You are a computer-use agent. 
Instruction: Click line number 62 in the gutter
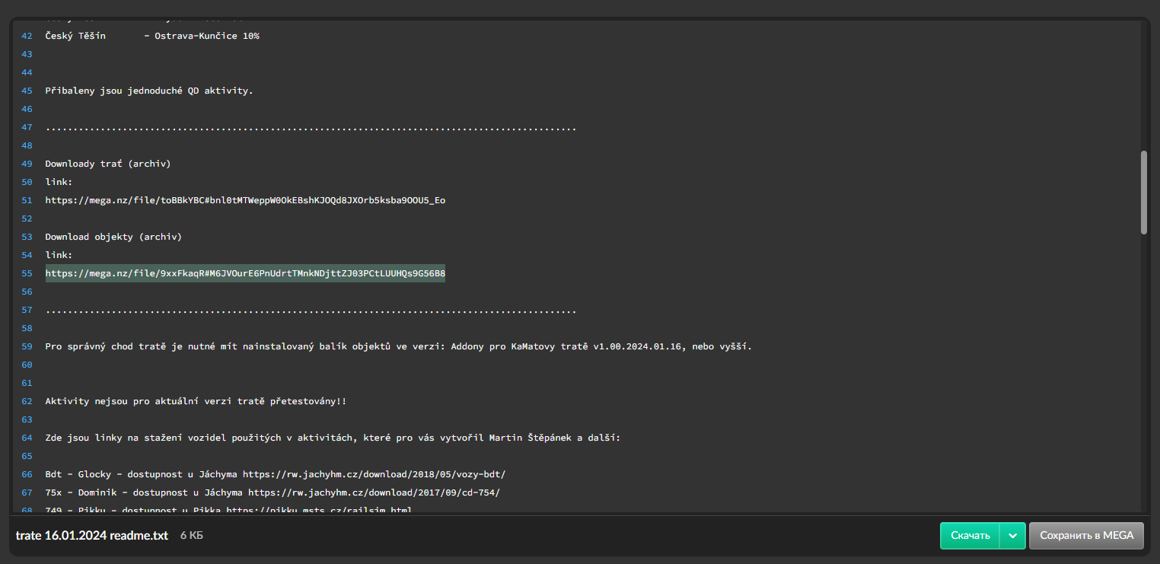point(27,401)
